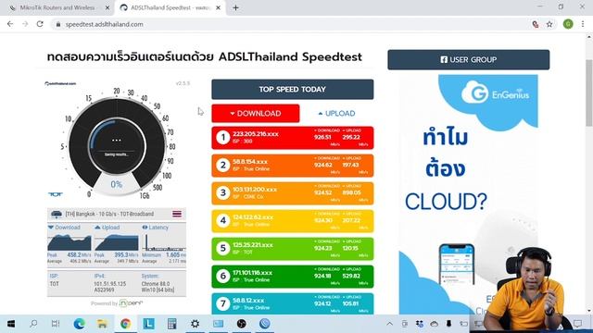
Task: Click the USER GROUP Facebook button
Action: pos(469,59)
